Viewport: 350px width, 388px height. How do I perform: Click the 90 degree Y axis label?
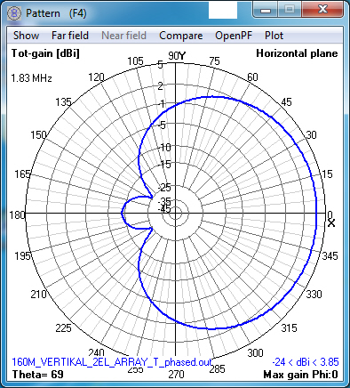click(177, 55)
